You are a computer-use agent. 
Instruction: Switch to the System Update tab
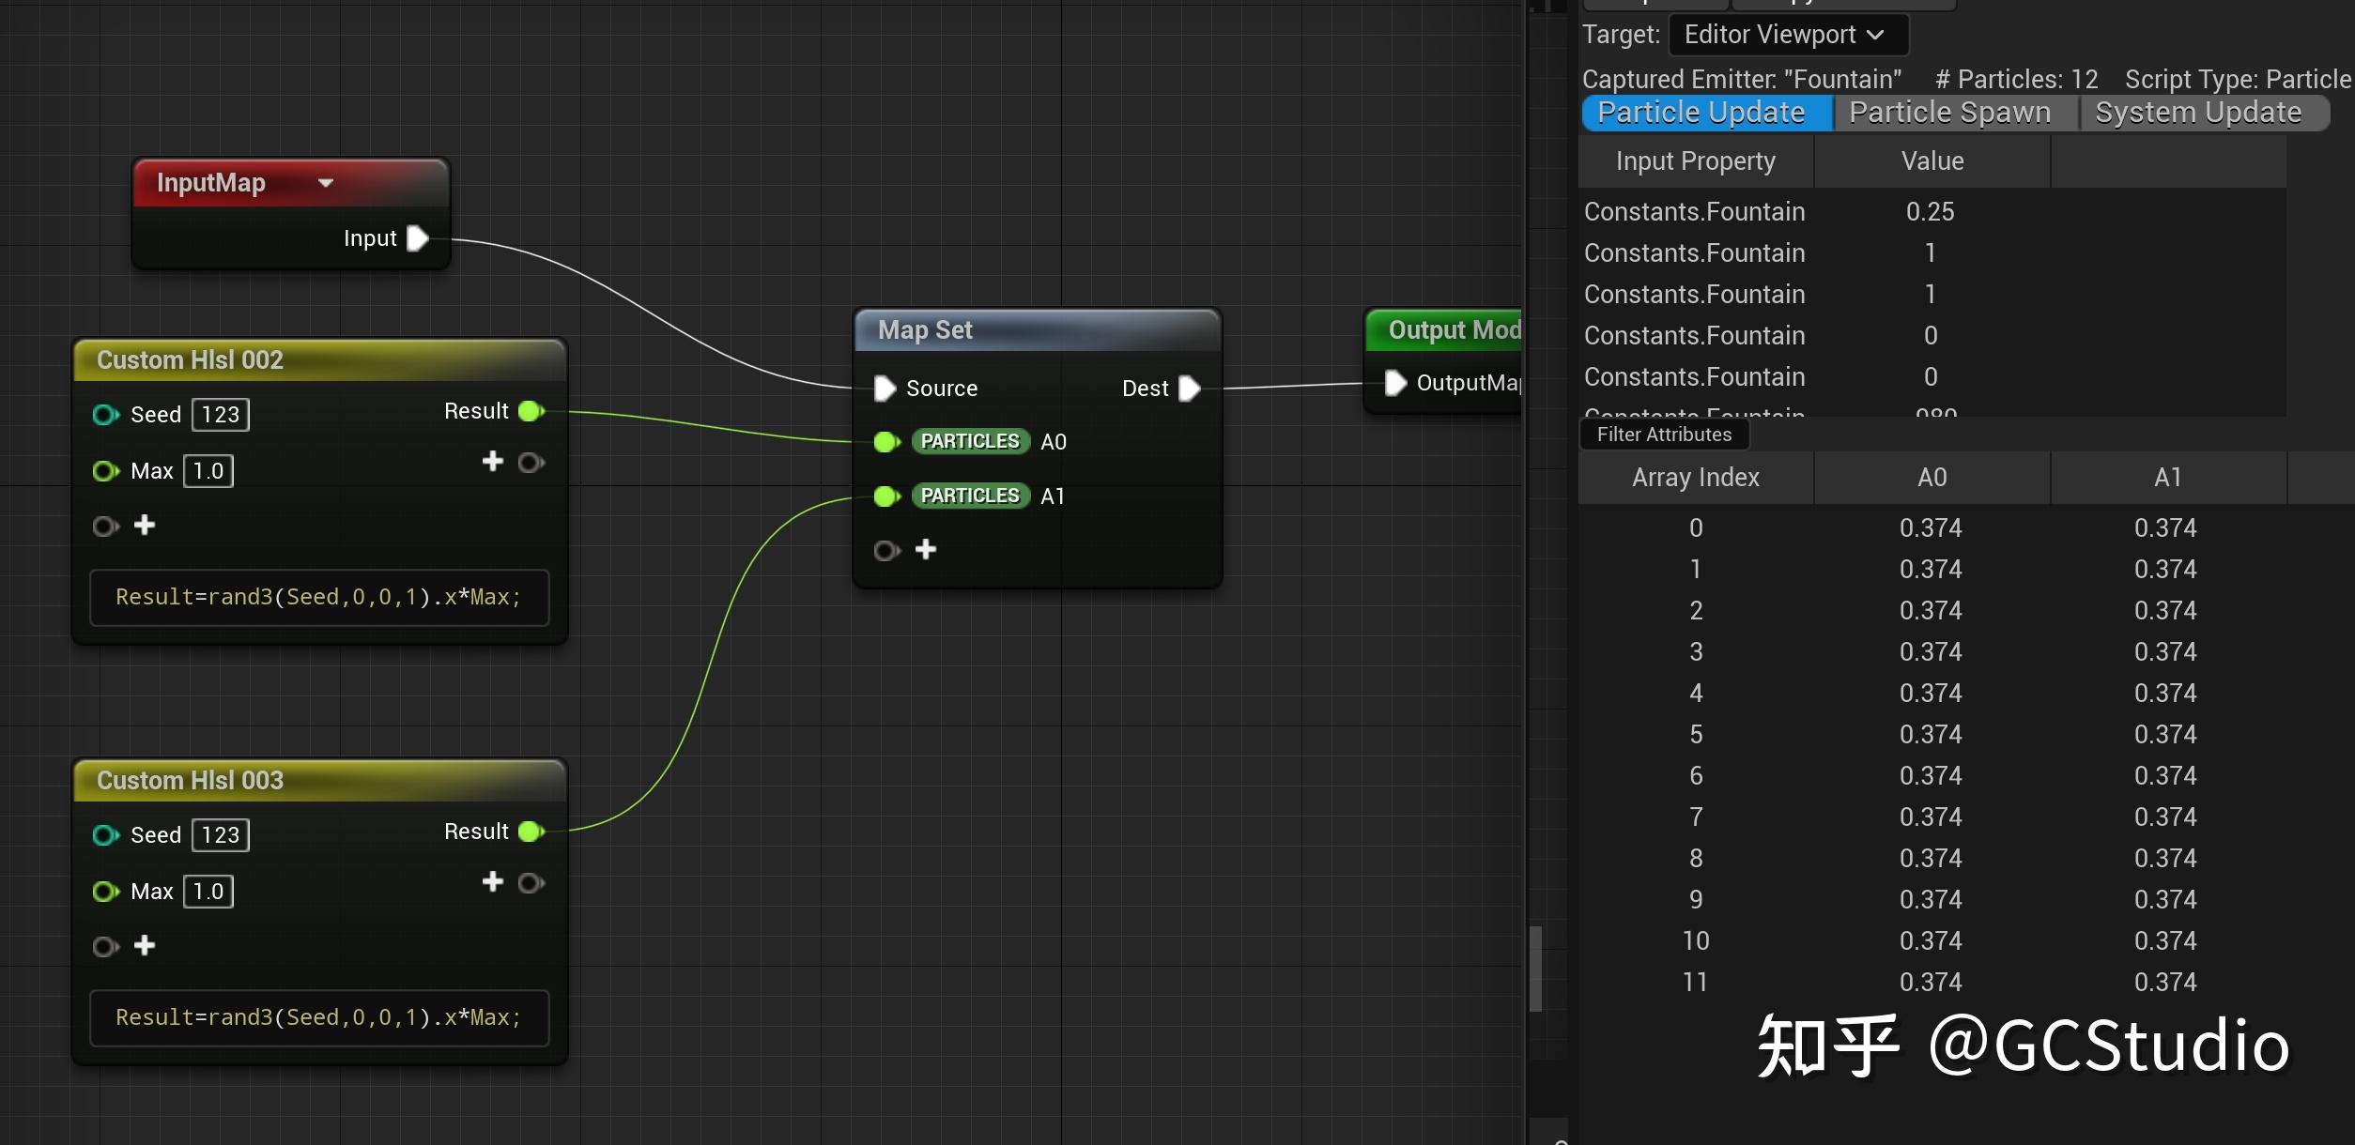click(2197, 113)
